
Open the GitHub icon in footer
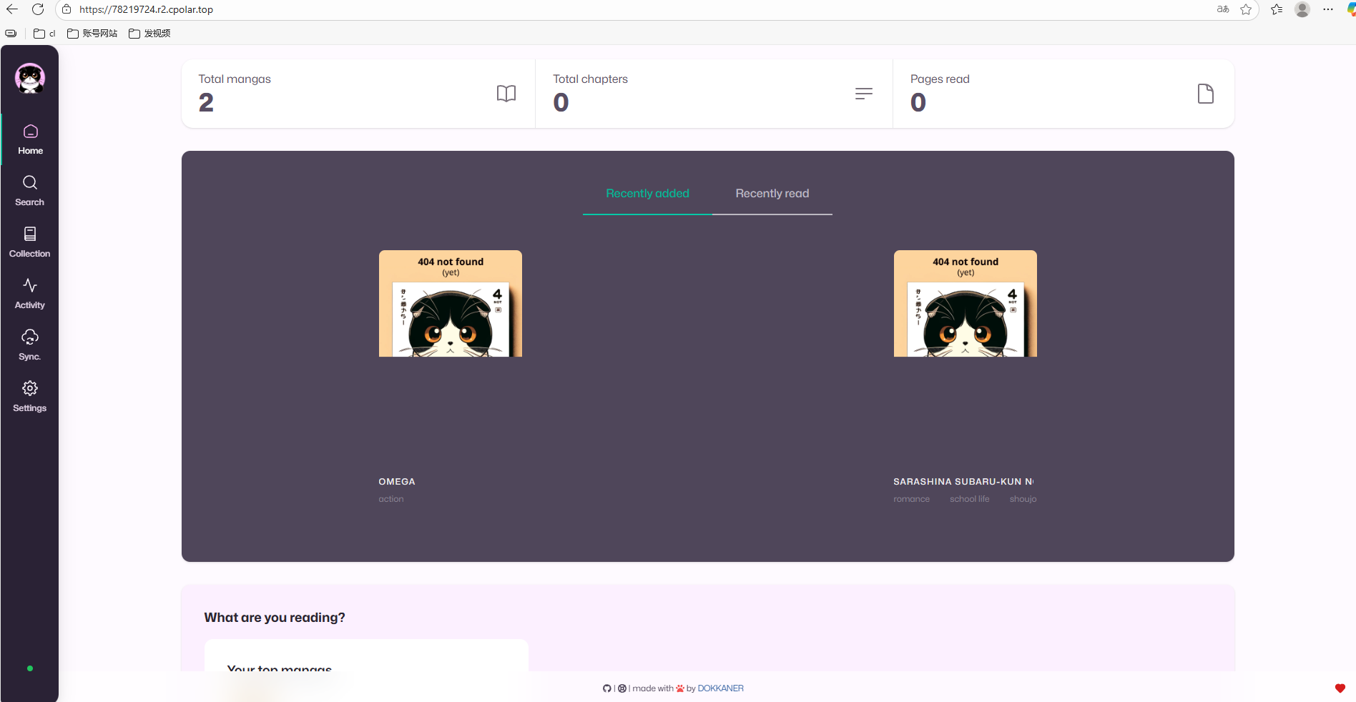(607, 688)
